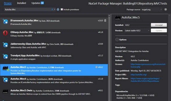Click installed checkmark icon beside v4.0.2
The image size is (171, 101).
pyautogui.click(x=96, y=67)
